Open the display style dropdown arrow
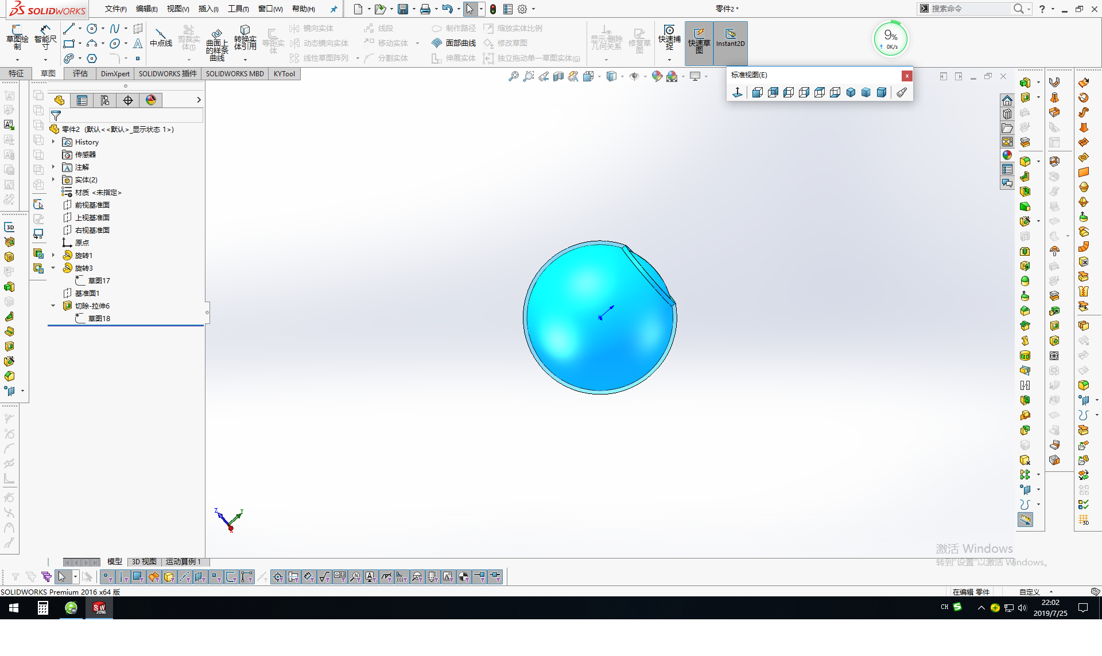 (623, 76)
